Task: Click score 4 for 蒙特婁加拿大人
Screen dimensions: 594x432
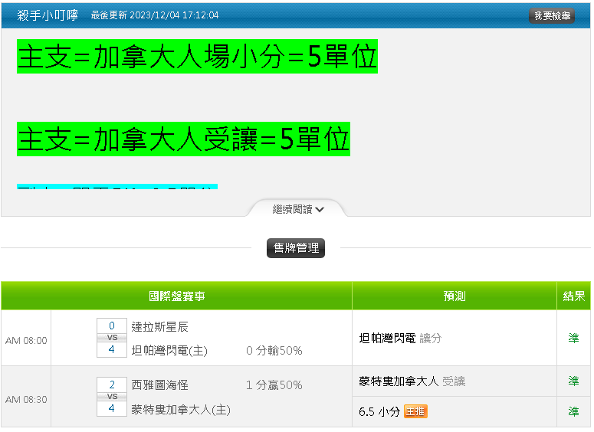Action: (x=112, y=408)
